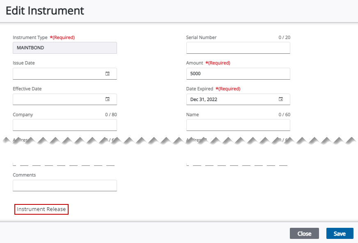Focus the Serial Number input field
Image resolution: width=358 pixels, height=243 pixels.
(x=238, y=48)
